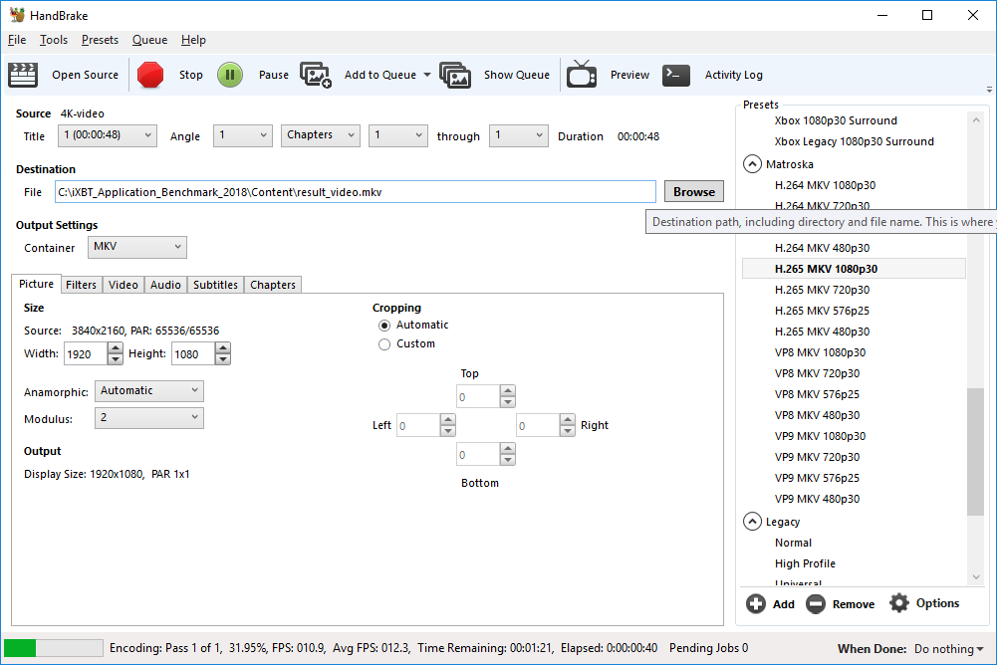This screenshot has height=665, width=997.
Task: Decrease Height with the down arrow
Action: [222, 359]
